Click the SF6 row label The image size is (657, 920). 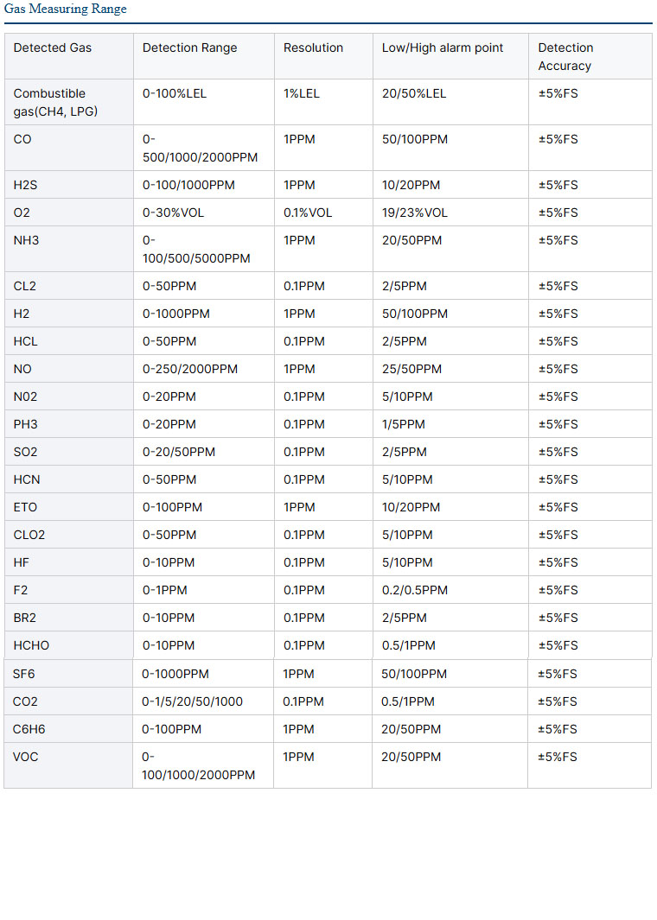[x=23, y=674]
